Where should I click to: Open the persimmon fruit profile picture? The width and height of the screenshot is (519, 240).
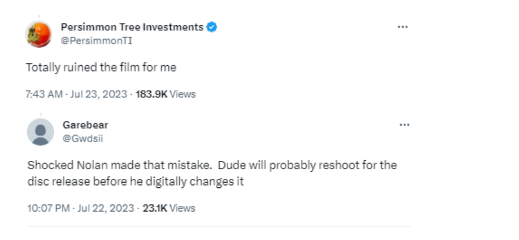(39, 34)
